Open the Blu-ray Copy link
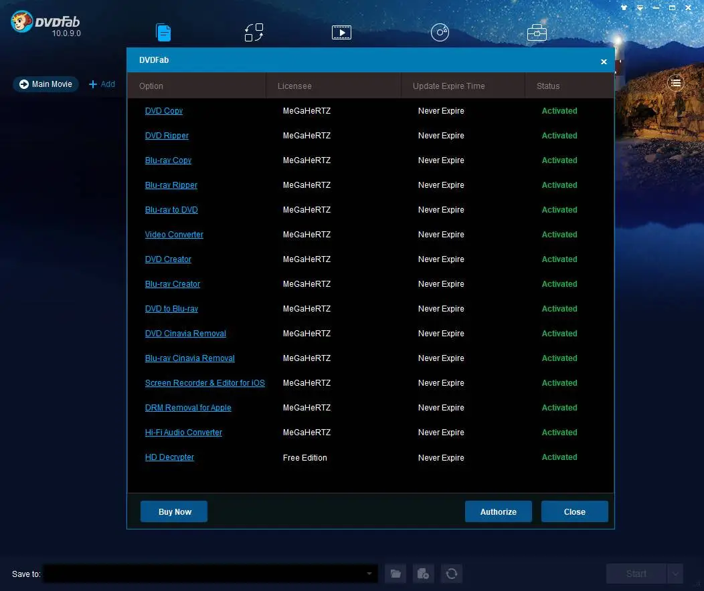Screen dimensions: 704x591 tap(168, 160)
